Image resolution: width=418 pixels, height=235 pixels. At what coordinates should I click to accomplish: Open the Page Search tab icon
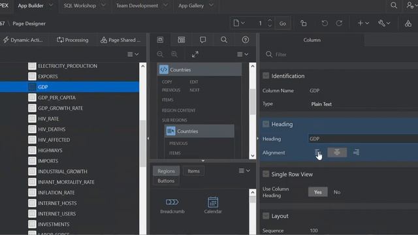[224, 40]
